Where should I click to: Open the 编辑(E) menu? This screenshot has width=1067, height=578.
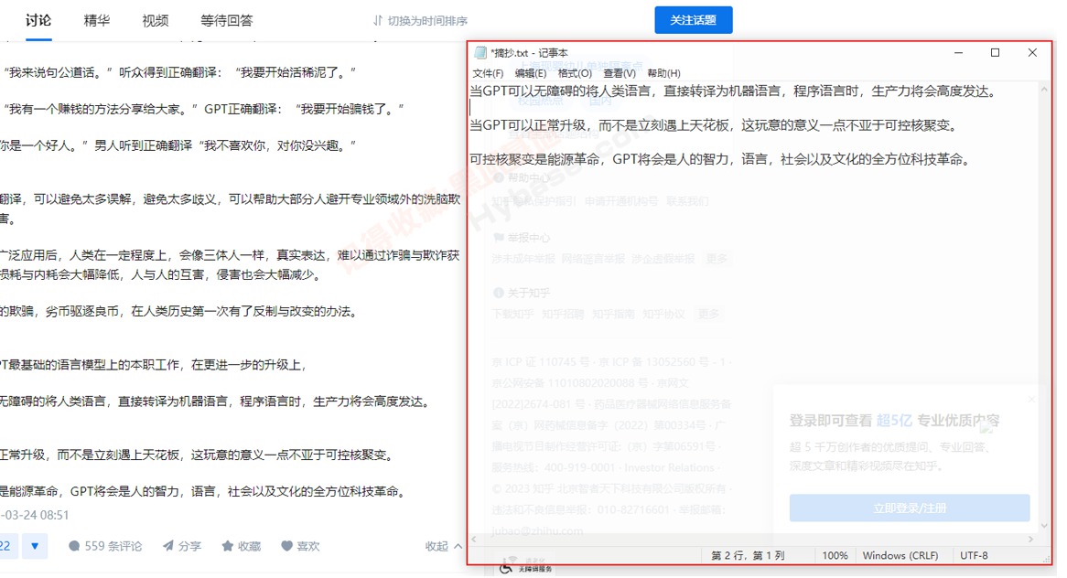click(x=530, y=73)
